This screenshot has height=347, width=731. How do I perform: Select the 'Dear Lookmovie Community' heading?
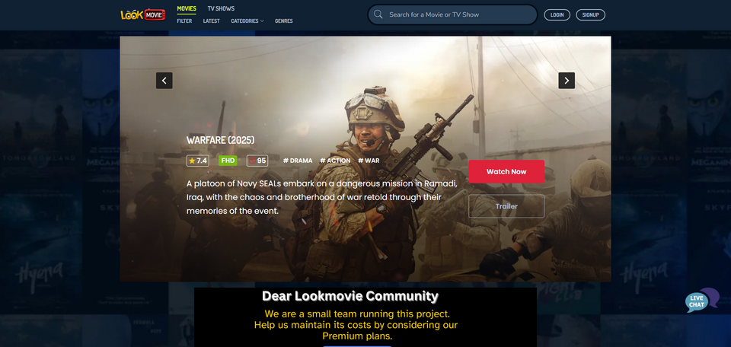tap(350, 296)
